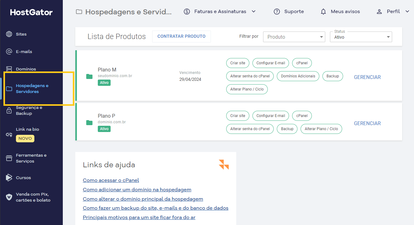This screenshot has width=414, height=225.
Task: Click Domínios Adicionais for Plano M
Action: click(298, 76)
